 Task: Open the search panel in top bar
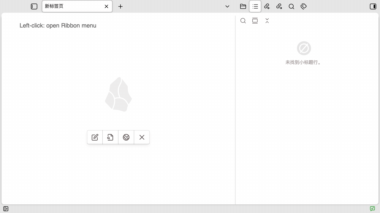point(292,6)
